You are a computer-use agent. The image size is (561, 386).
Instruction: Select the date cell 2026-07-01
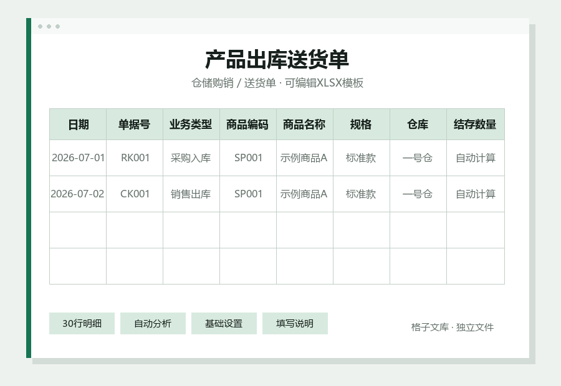point(78,158)
